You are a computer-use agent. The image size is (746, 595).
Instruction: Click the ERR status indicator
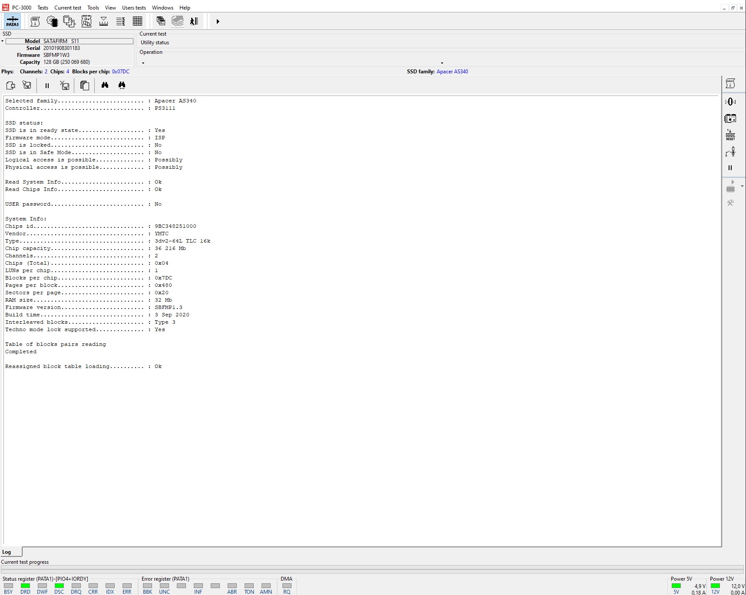pos(127,586)
